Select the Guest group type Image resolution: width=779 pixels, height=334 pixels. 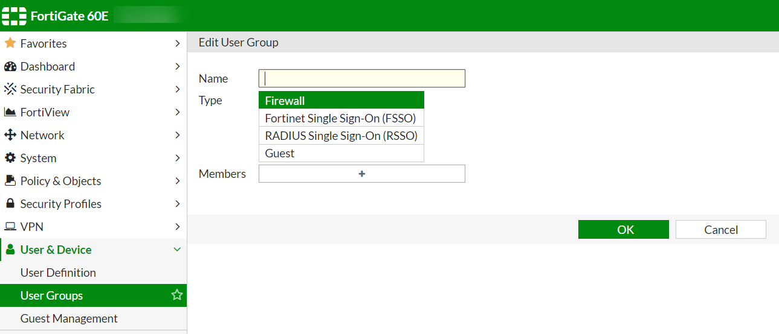point(341,153)
